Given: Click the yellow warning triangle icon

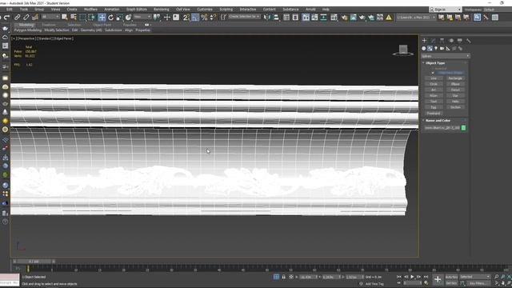Looking at the screenshot, I should (x=389, y=18).
